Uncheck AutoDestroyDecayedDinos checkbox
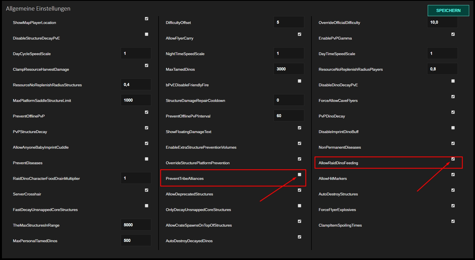 (x=300, y=237)
